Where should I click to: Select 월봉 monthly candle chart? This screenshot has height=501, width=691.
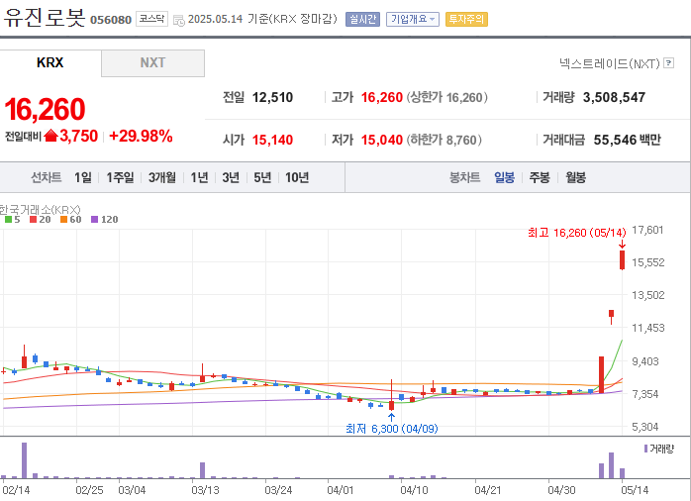point(575,177)
